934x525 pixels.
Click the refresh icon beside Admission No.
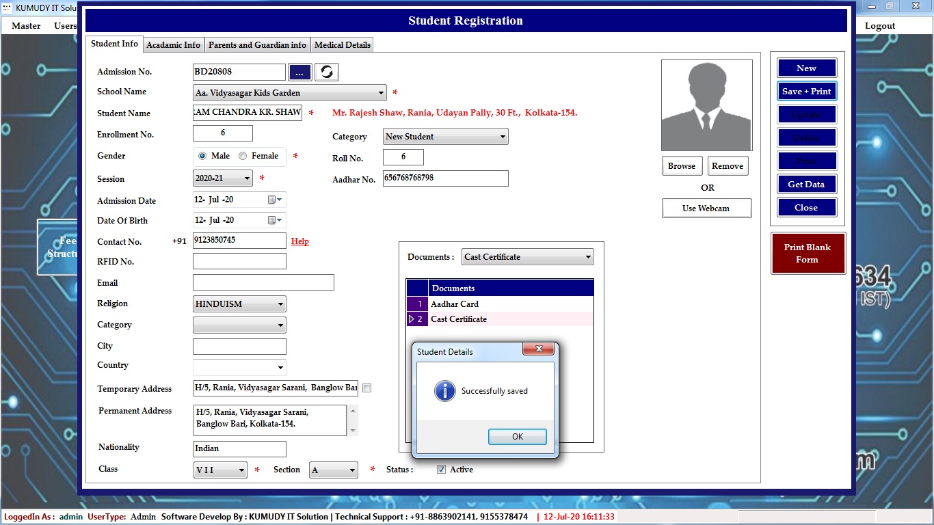click(327, 72)
